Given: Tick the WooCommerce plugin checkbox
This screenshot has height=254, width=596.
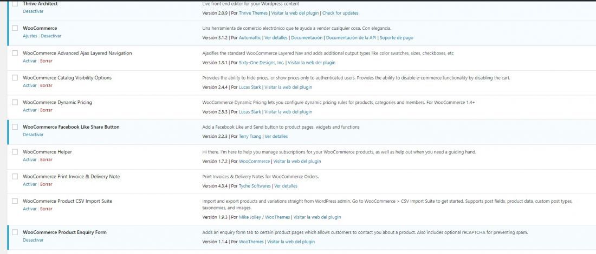Looking at the screenshot, I should tap(15, 28).
